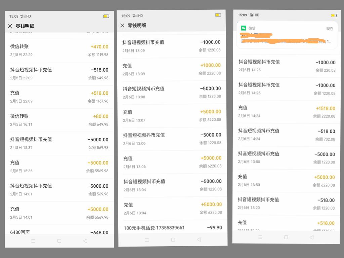
Task: Open 抖音短视频抖币充值 -518.00 entry at 2月5日 22:09
Action: click(59, 74)
